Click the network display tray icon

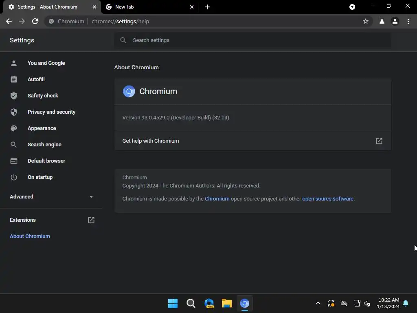pyautogui.click(x=357, y=303)
